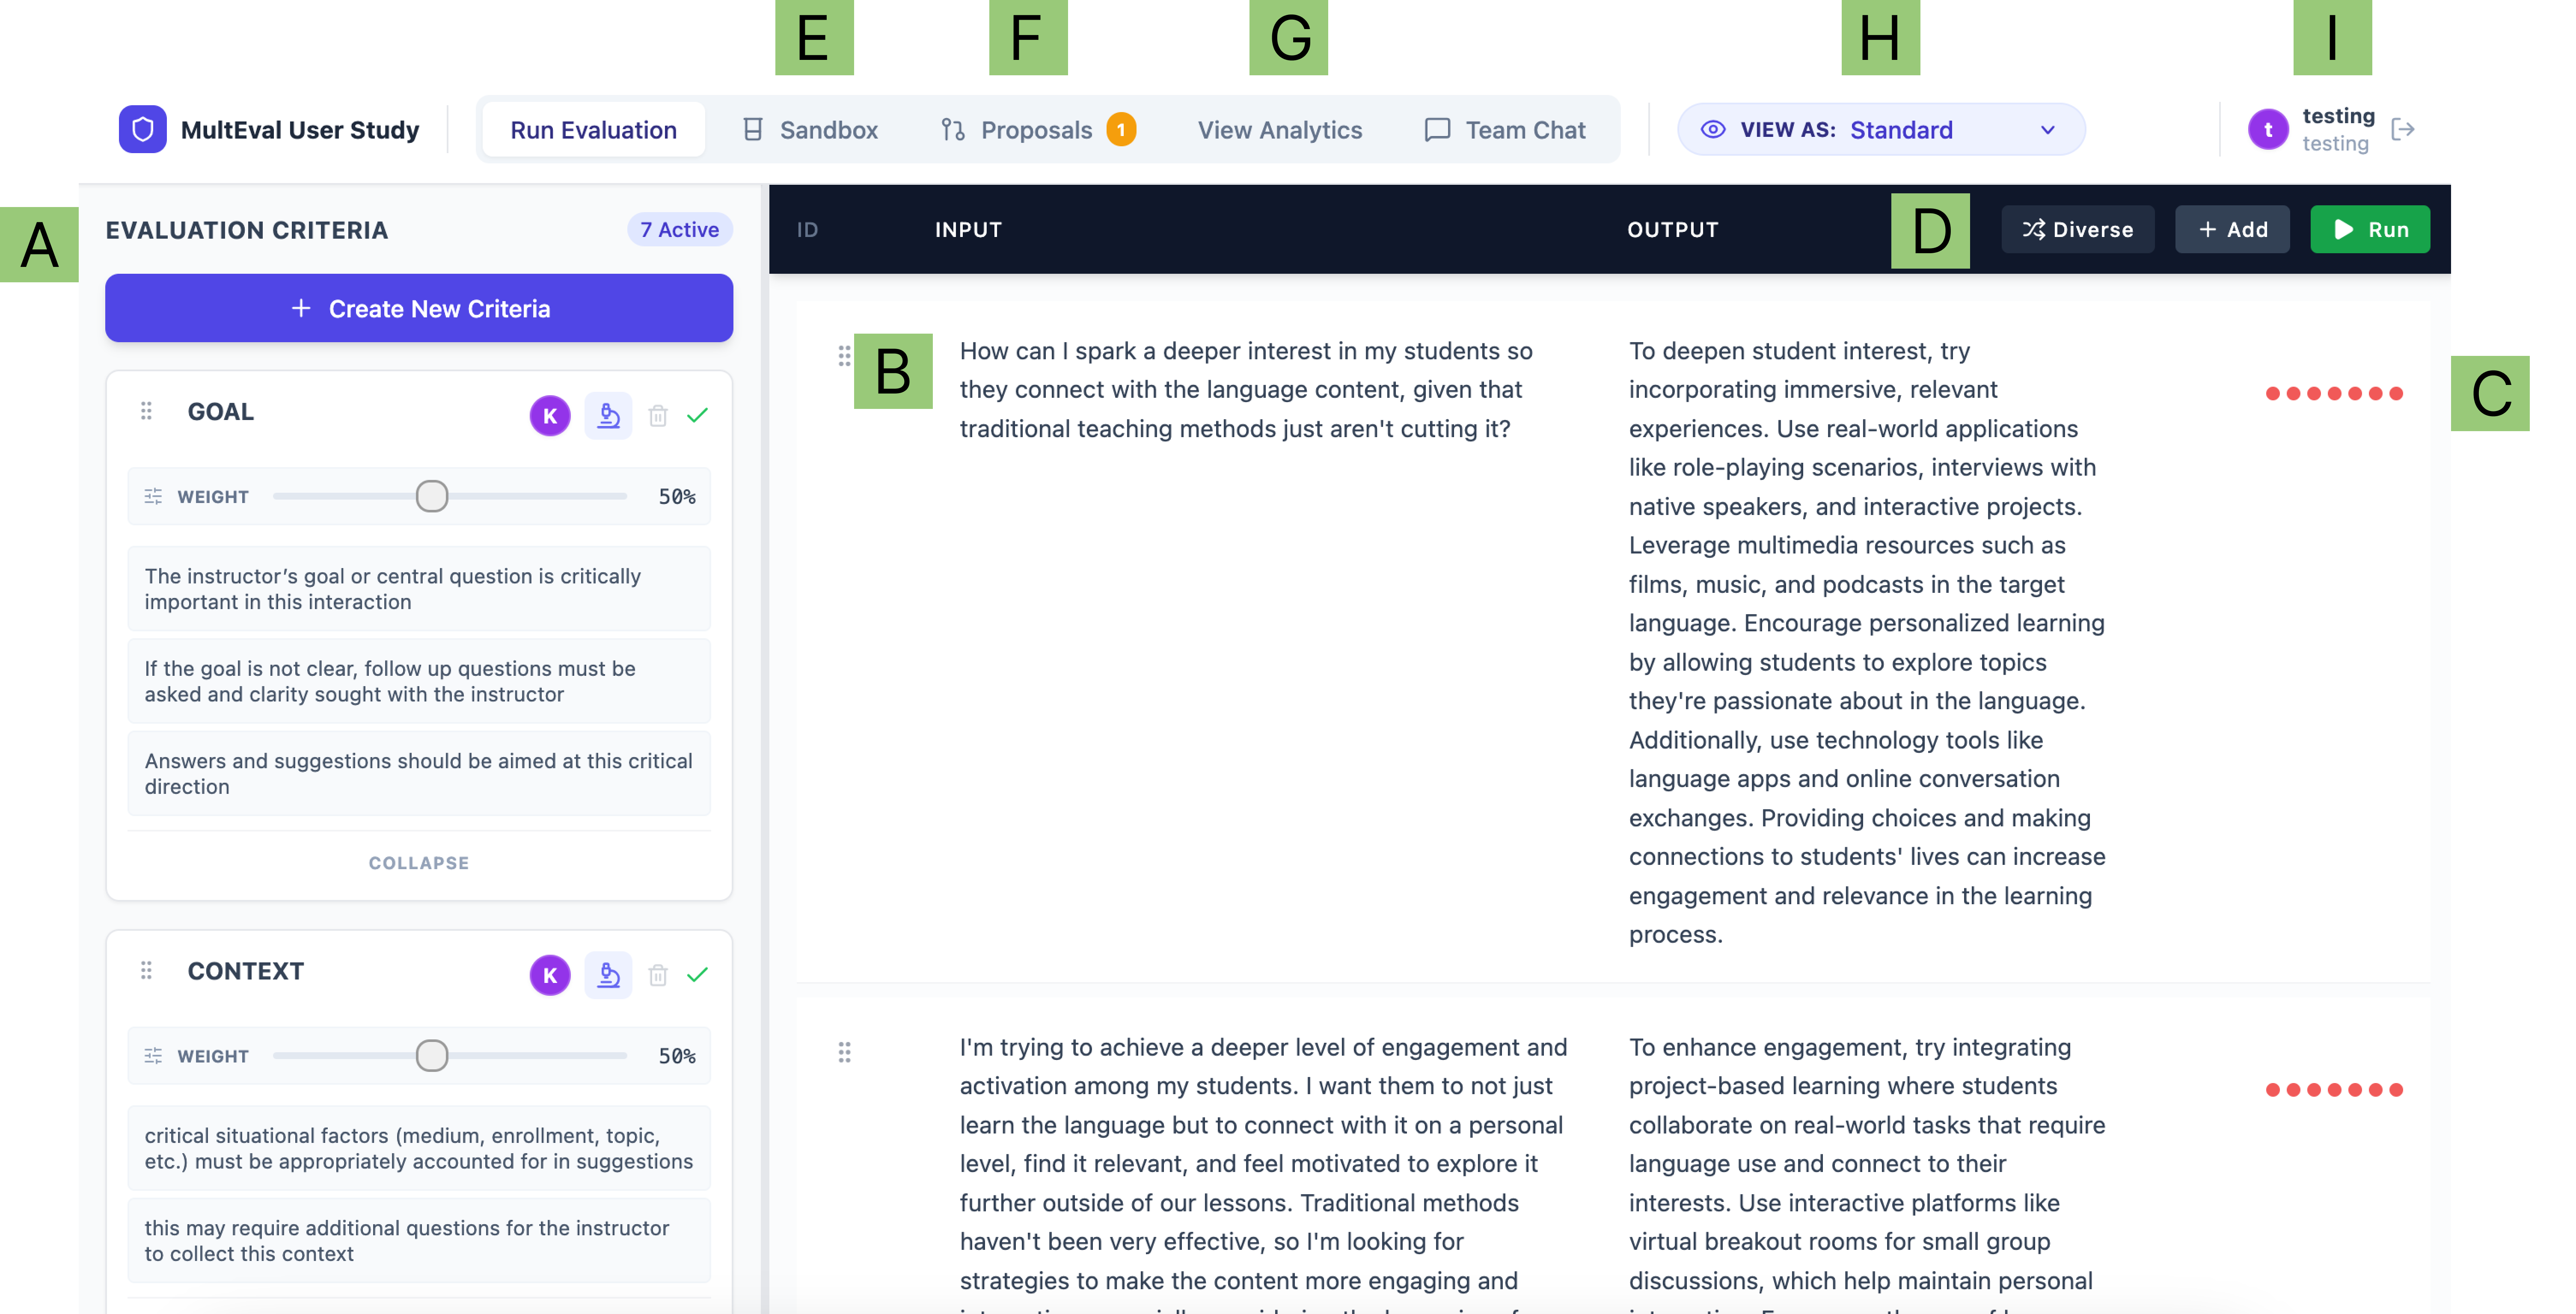Click the GOAL criteria drag handle
Viewport: 2576px width, 1314px height.
tap(146, 411)
